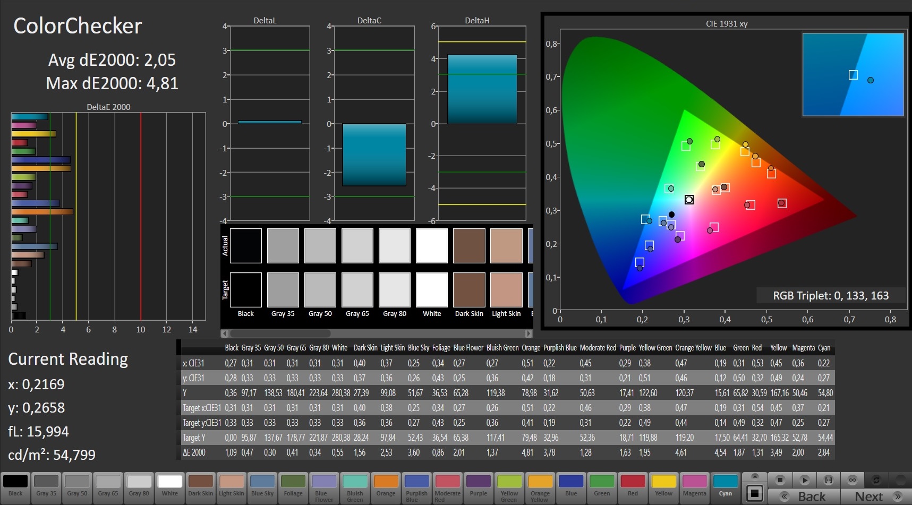Click the 'CIE 1931 xy' chart title
The width and height of the screenshot is (912, 505).
[x=727, y=23]
